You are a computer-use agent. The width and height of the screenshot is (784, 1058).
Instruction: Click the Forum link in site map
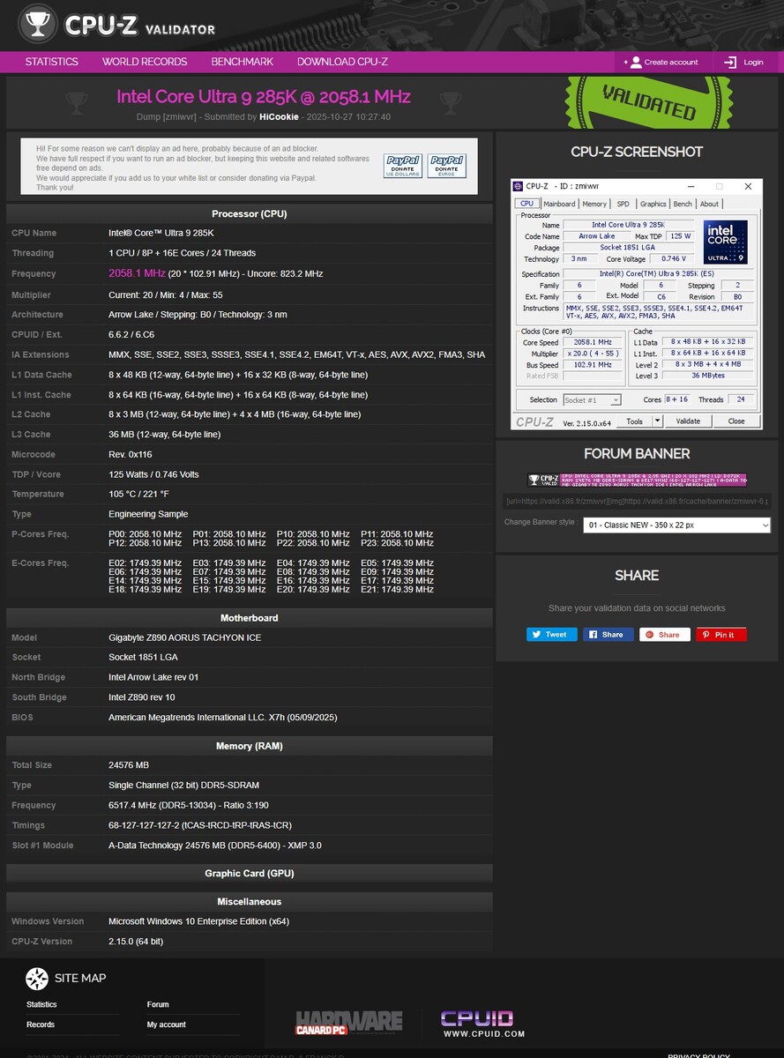point(158,1004)
